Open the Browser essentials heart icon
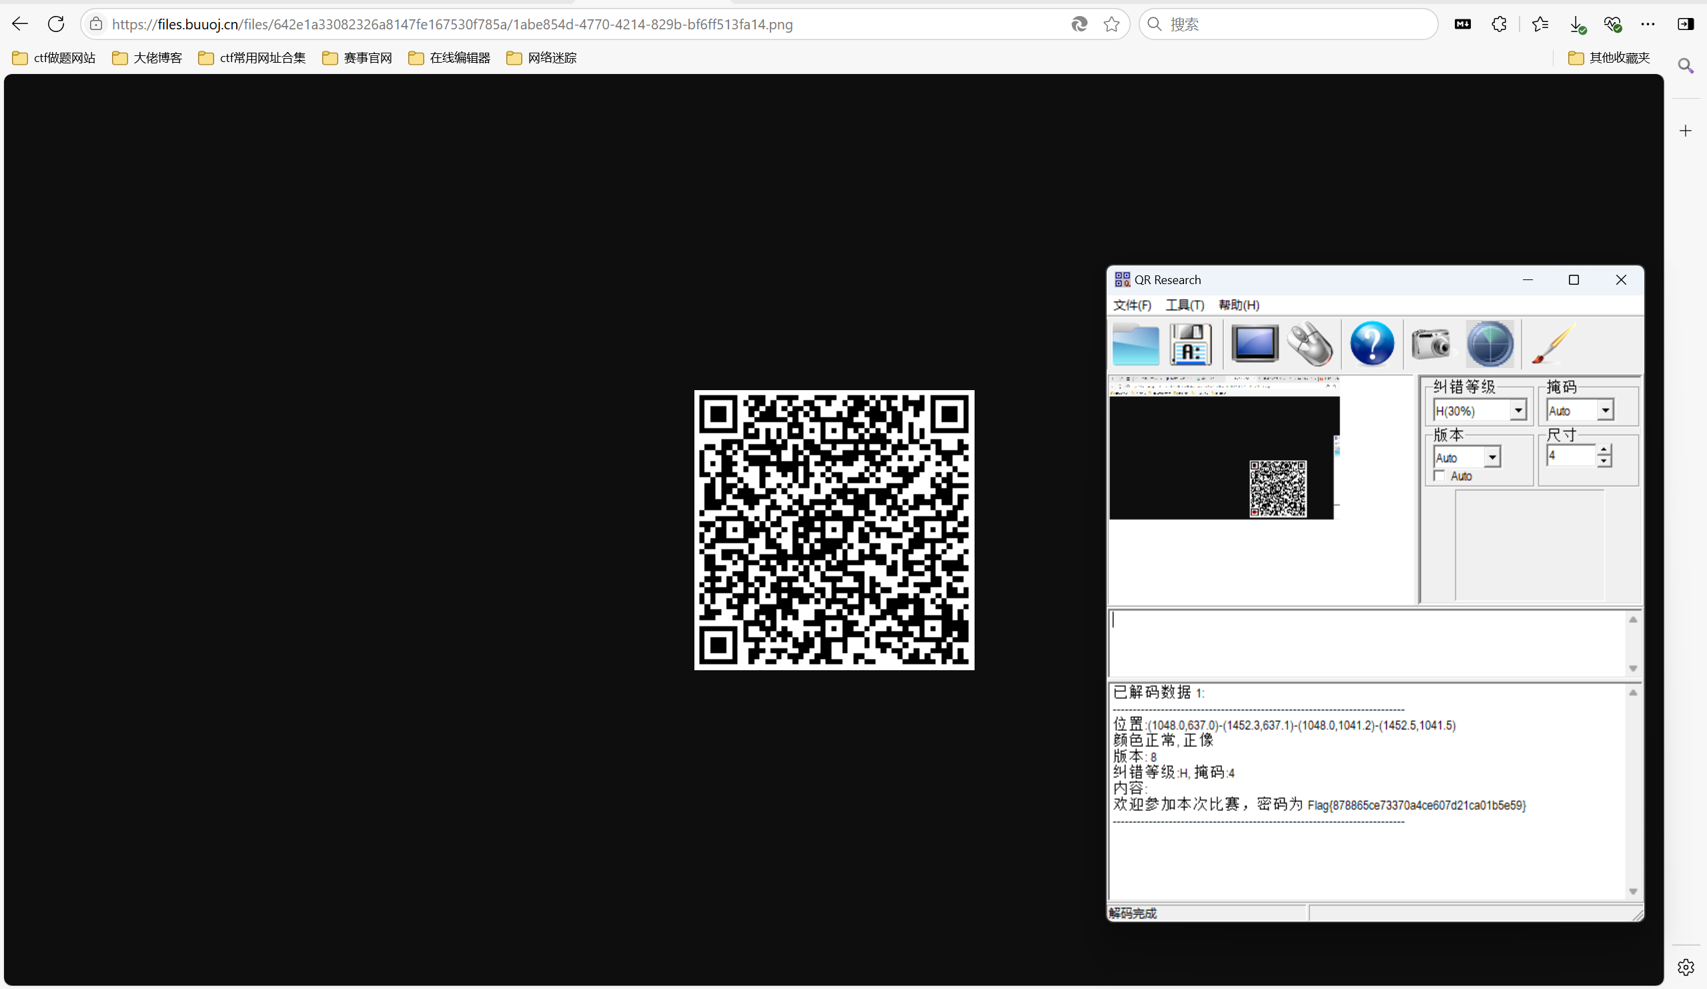This screenshot has width=1707, height=989. tap(1612, 25)
